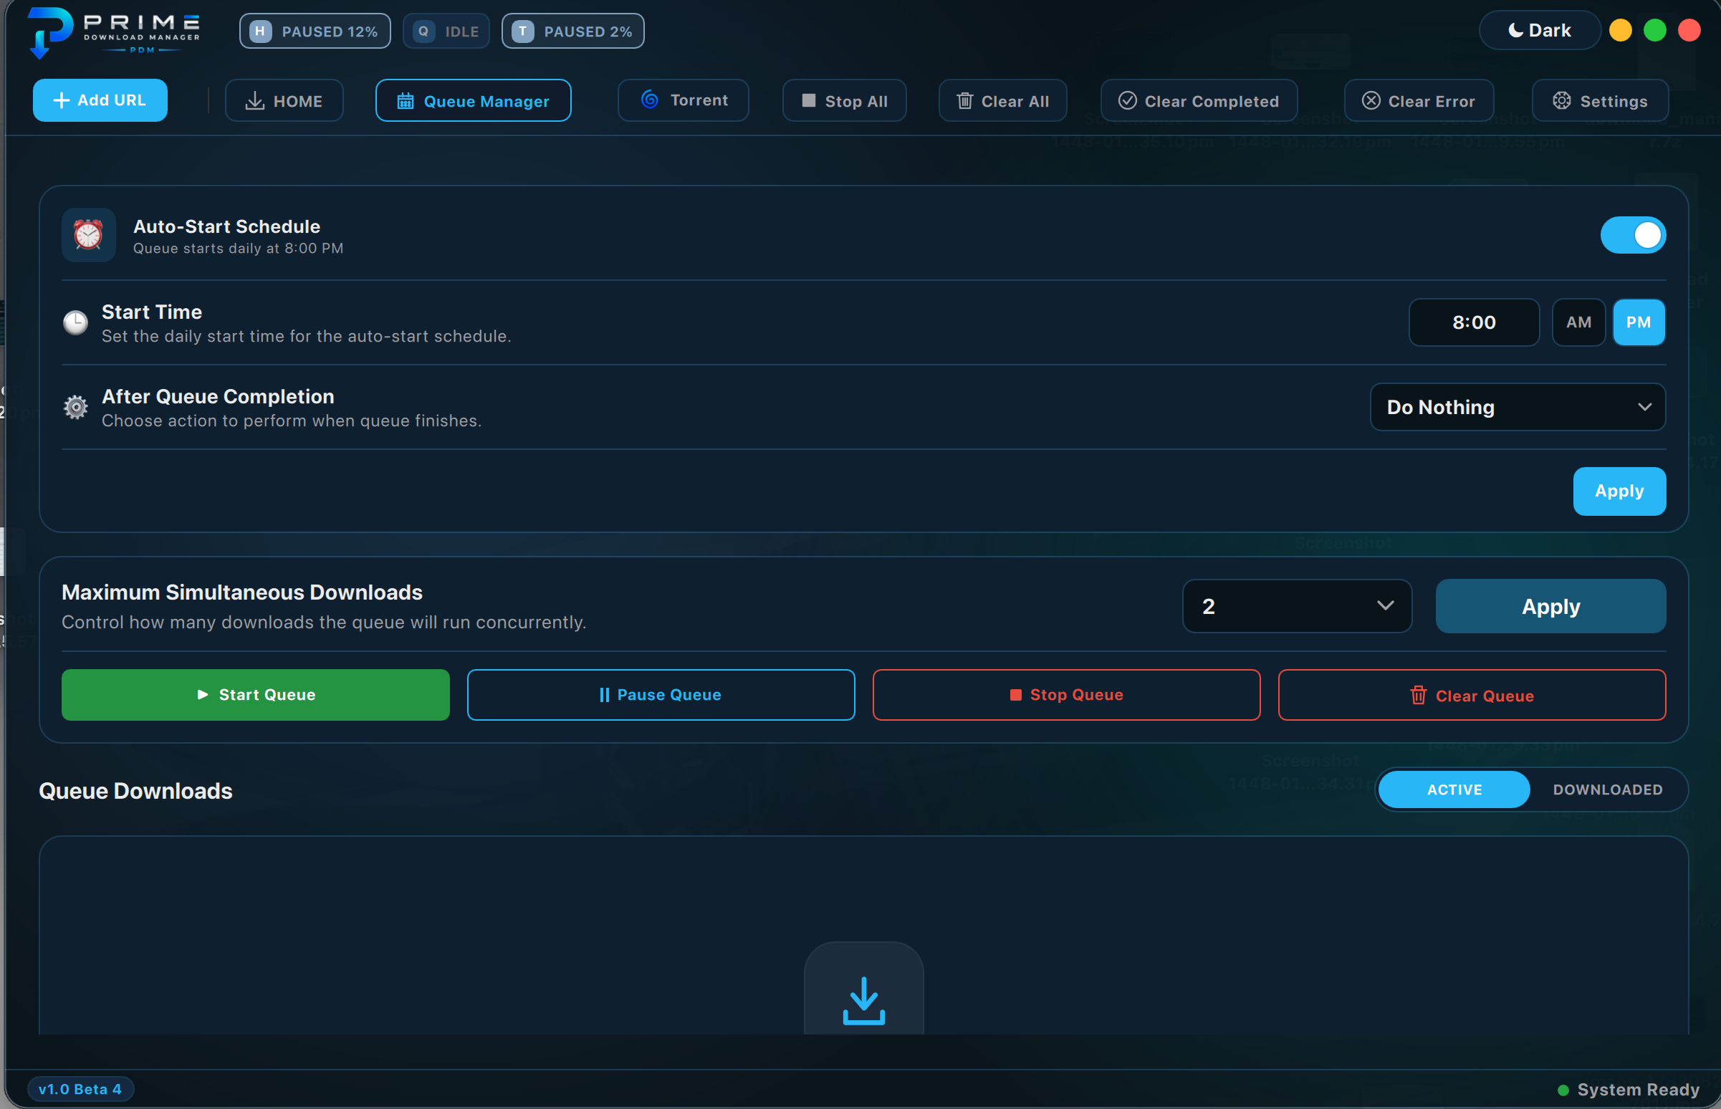Click the download arrow icon in empty queue
The height and width of the screenshot is (1109, 1721).
(x=863, y=1000)
